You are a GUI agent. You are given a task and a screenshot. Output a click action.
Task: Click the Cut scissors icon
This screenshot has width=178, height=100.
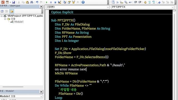coord(19,2)
